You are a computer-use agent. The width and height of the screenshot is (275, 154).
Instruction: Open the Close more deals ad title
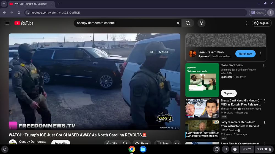point(232,65)
